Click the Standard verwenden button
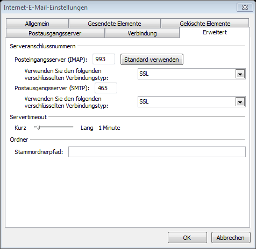The height and width of the screenshot is (249, 256). tap(152, 60)
